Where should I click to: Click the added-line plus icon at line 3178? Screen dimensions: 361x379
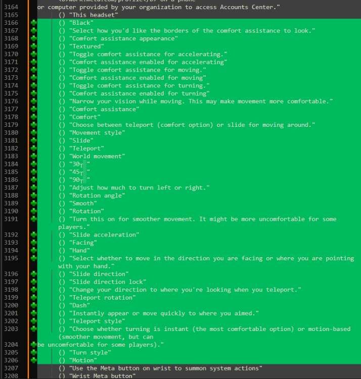click(34, 117)
